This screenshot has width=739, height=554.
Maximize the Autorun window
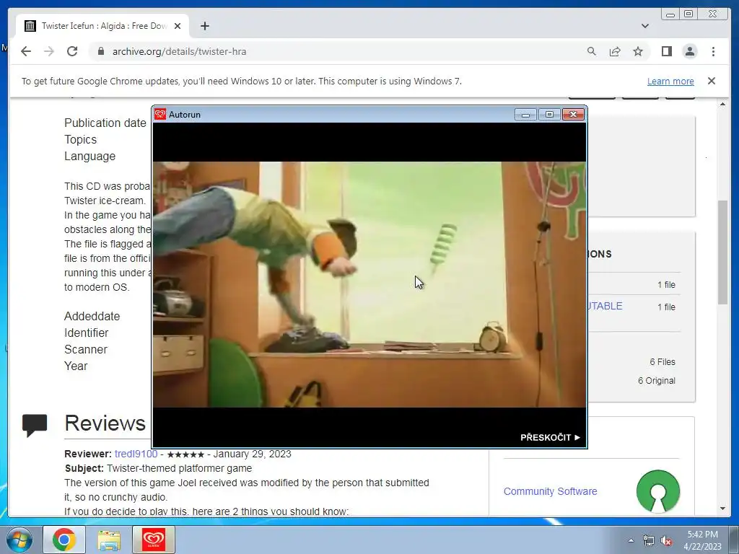549,115
